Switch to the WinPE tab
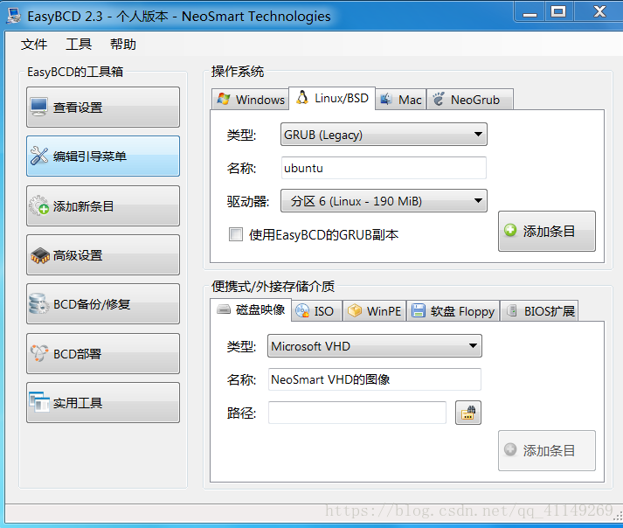Screen dimensions: 623x528 pyautogui.click(x=374, y=311)
